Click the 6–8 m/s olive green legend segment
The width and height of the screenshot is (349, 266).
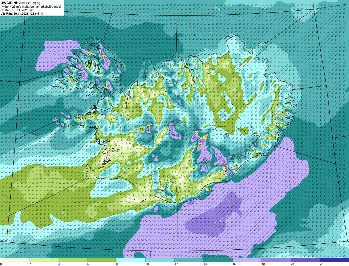tap(102, 260)
